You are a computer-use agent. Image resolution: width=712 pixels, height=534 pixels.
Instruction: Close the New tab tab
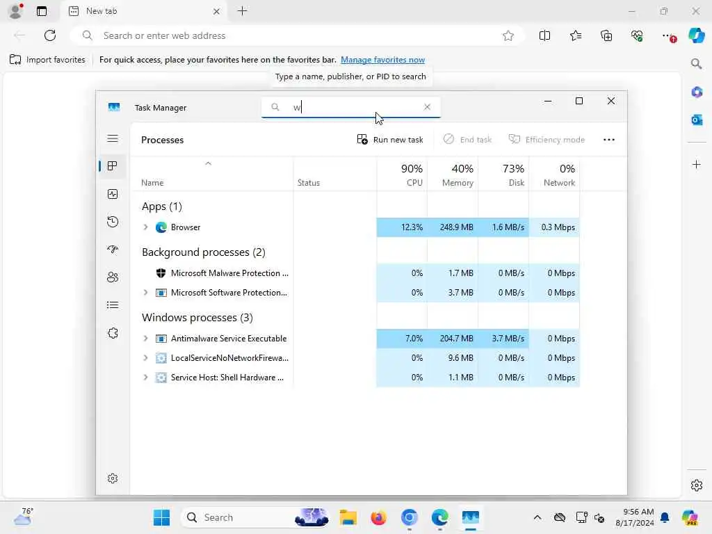(x=217, y=11)
